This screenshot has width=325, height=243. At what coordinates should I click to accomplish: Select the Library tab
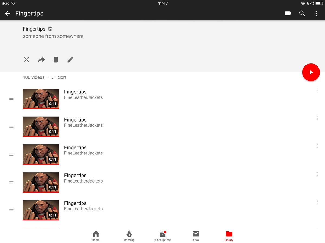[x=229, y=236]
